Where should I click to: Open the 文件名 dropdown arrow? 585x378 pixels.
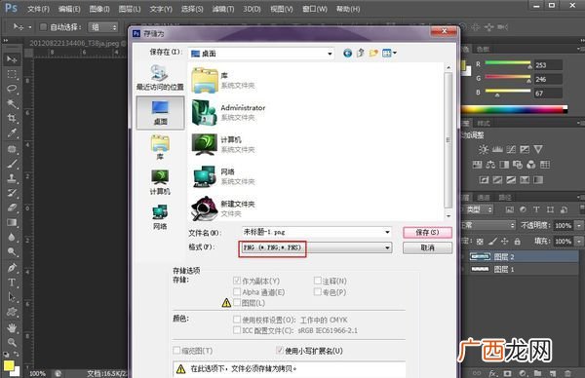(387, 232)
